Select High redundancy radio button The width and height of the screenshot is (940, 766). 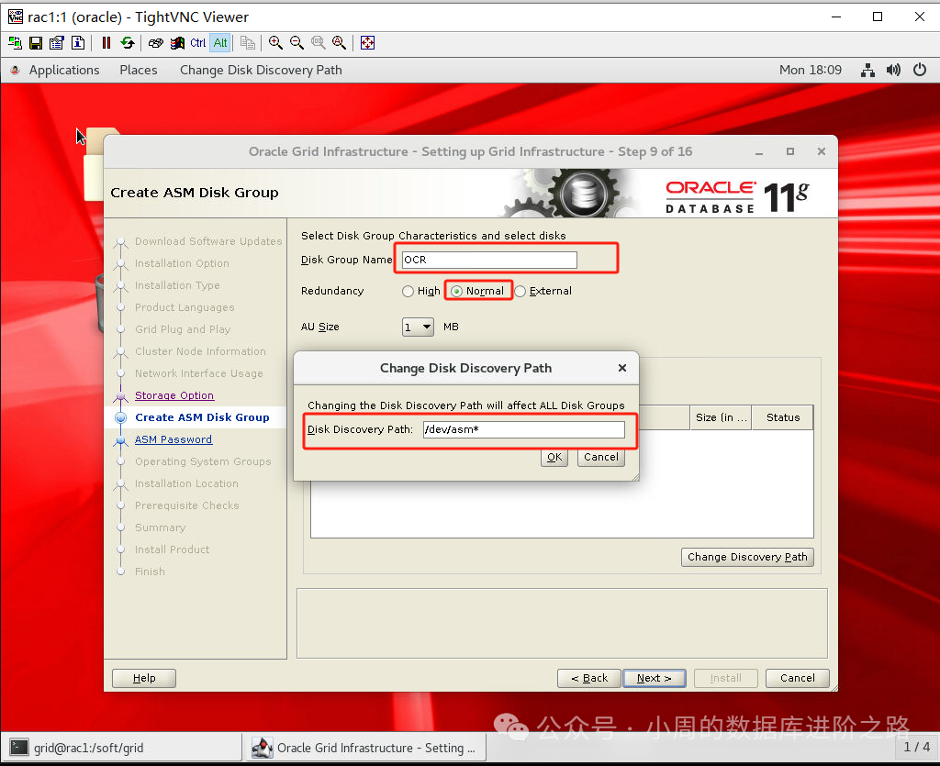tap(408, 291)
